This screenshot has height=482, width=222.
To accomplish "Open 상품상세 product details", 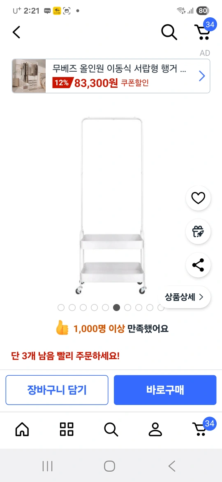I will (184, 297).
